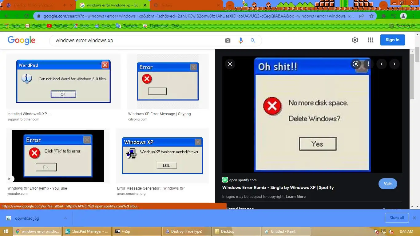Select the Citypng Error message thumbnail
This screenshot has width=420, height=236.
point(168,81)
